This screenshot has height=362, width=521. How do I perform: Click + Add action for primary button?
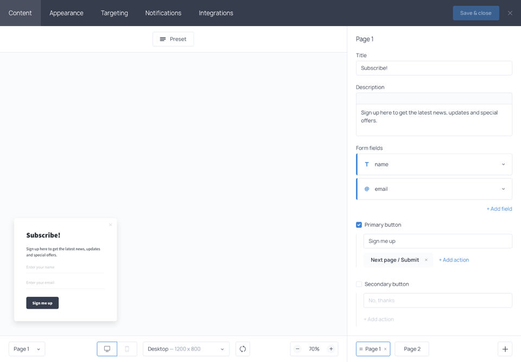(454, 260)
